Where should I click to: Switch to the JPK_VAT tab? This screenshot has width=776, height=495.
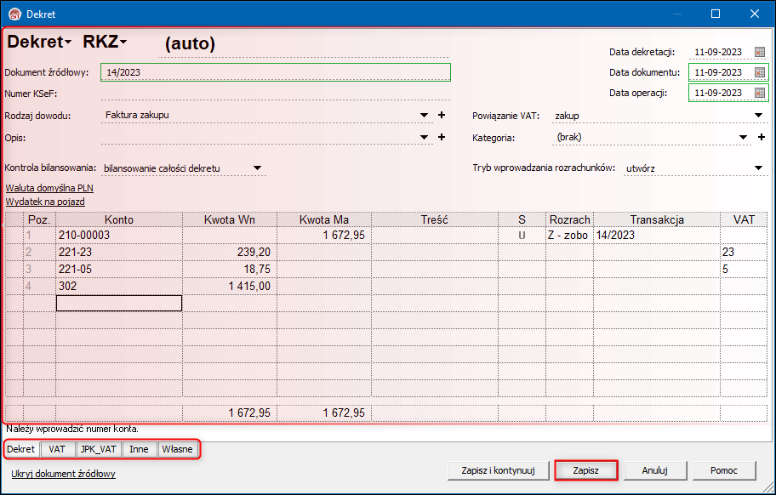point(99,449)
